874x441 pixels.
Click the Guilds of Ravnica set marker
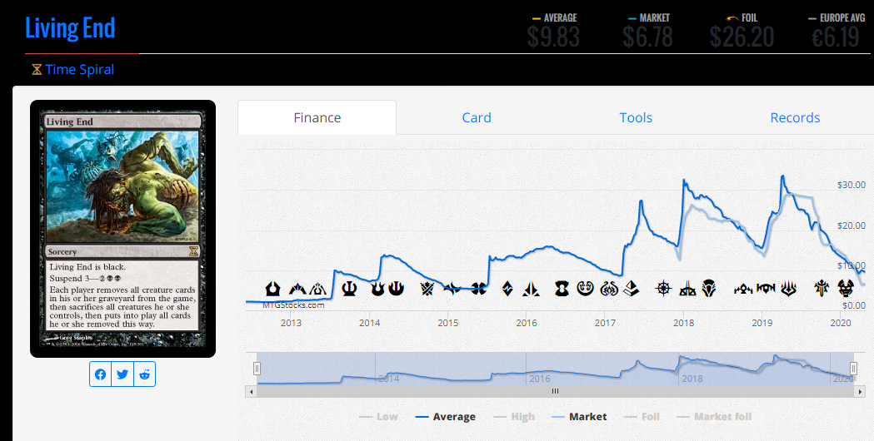743,289
